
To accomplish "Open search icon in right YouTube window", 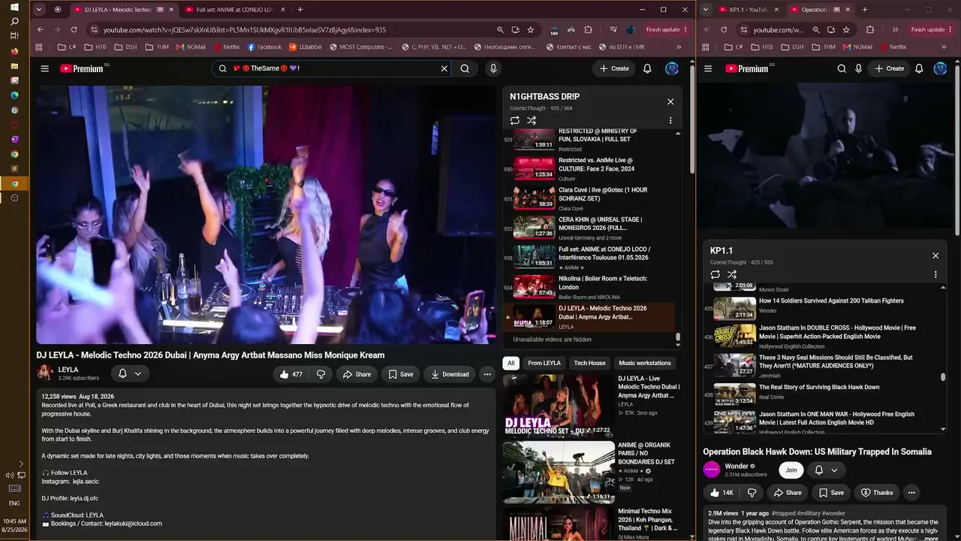I will 842,68.
